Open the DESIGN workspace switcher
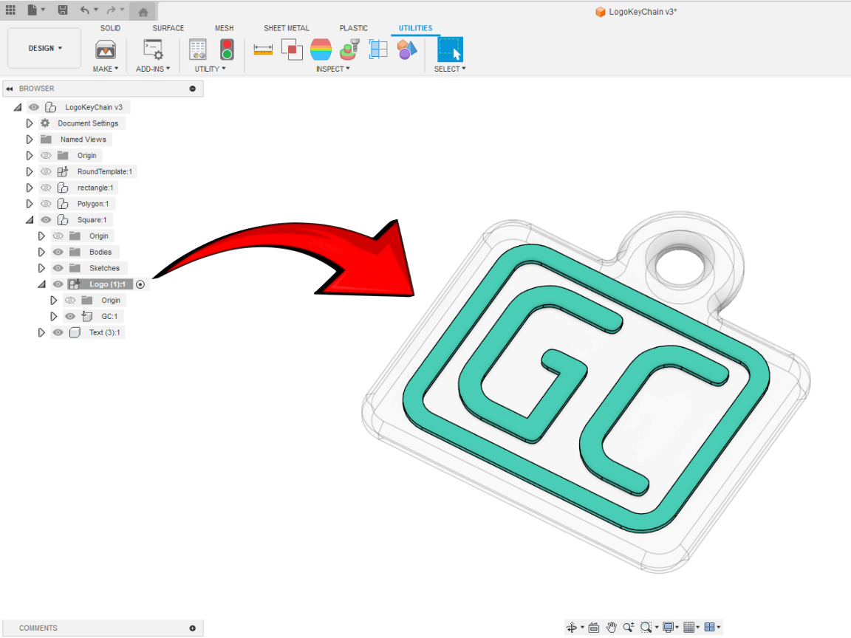 tap(44, 47)
